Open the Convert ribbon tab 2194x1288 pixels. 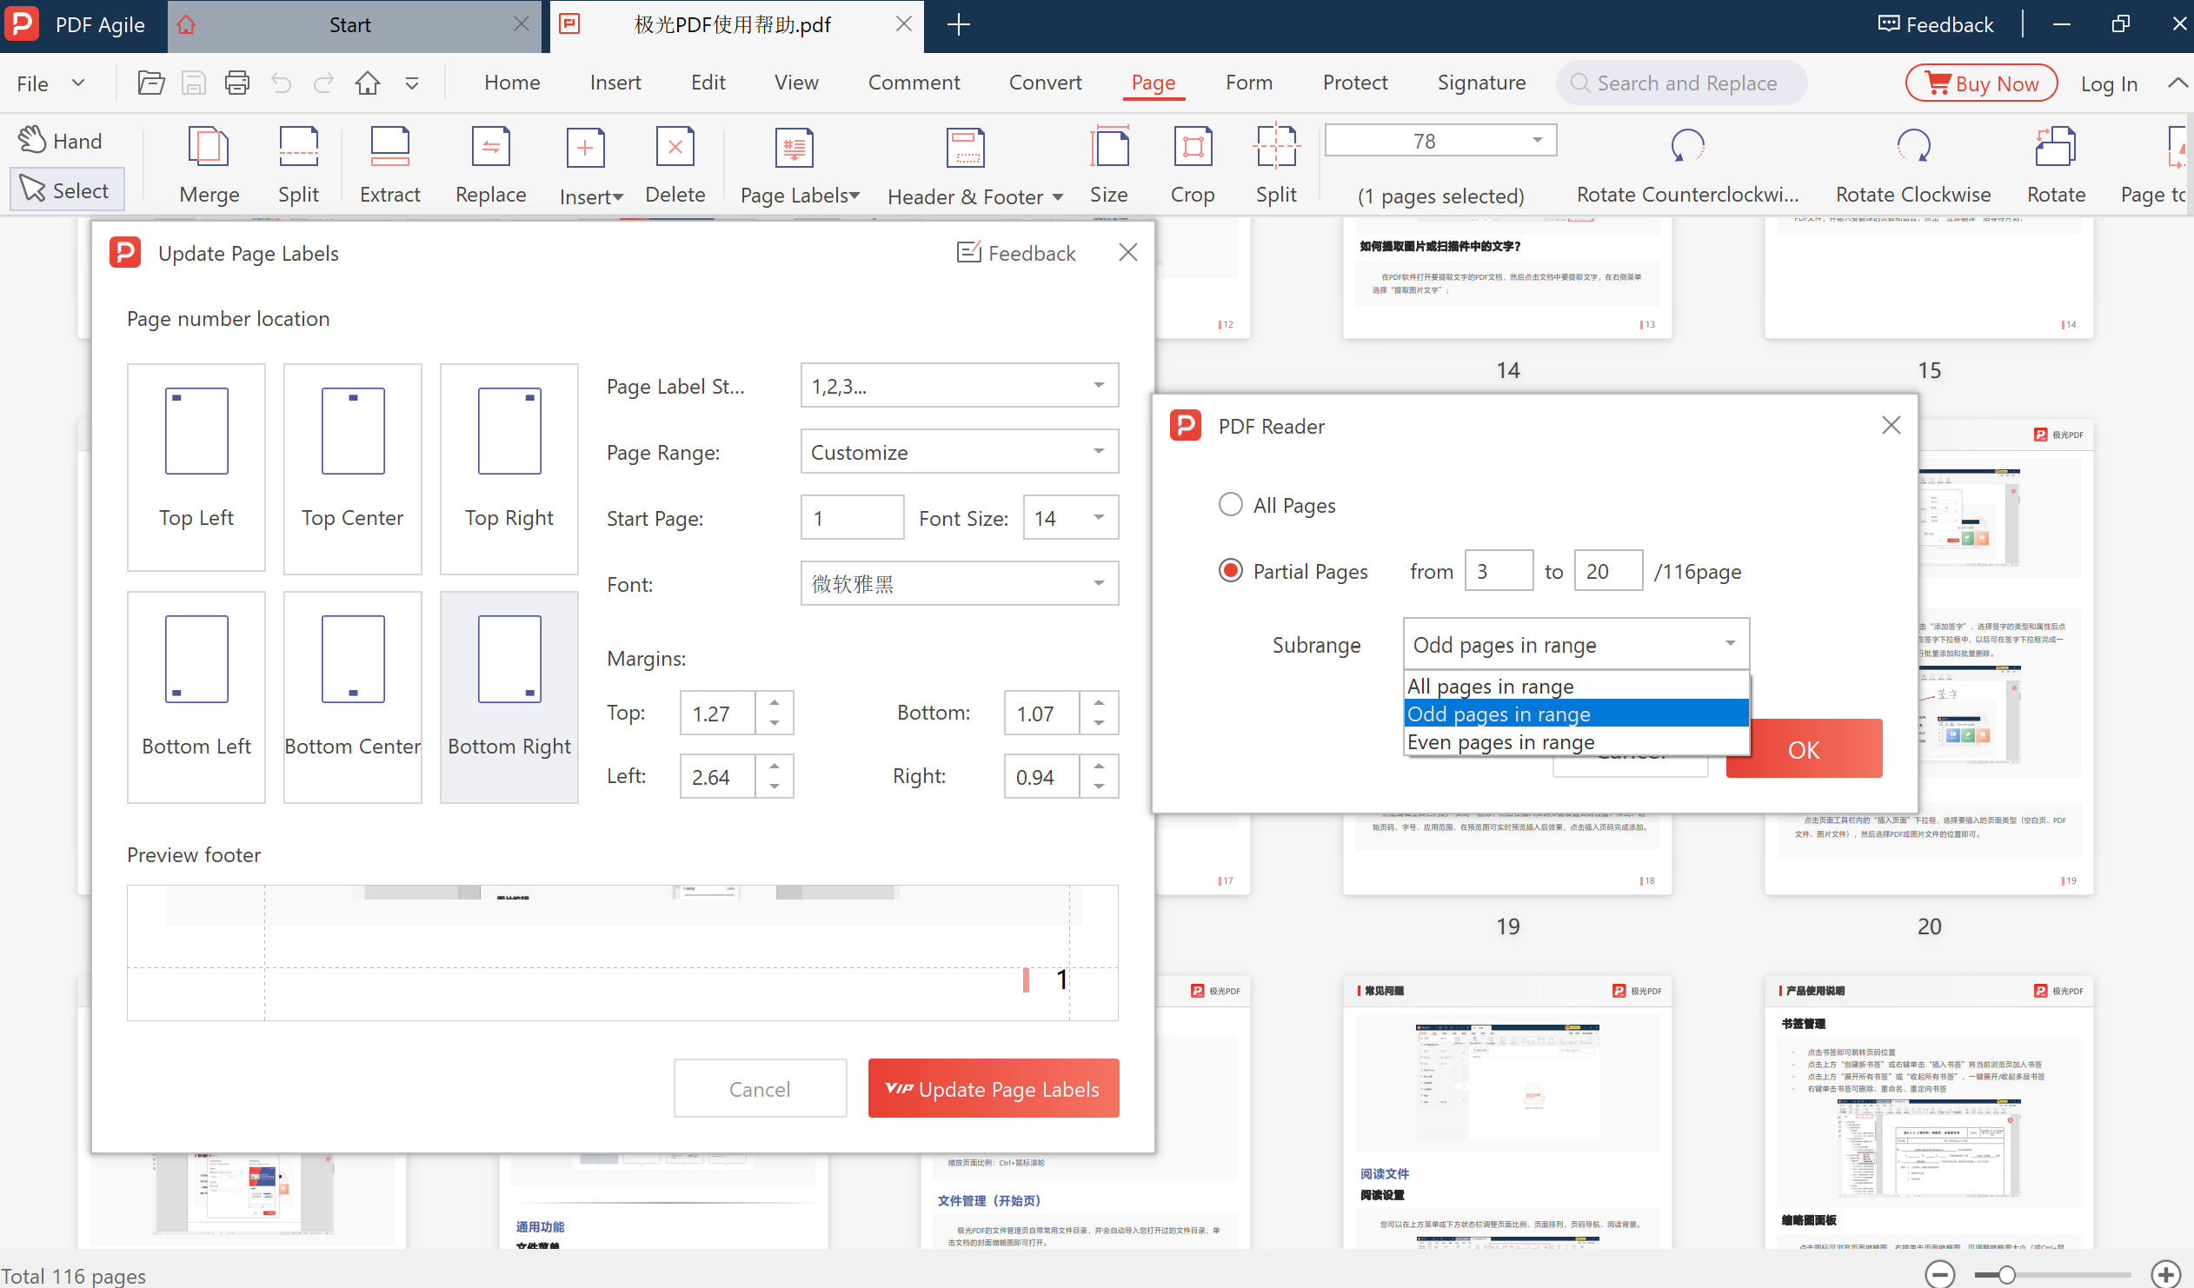coord(1045,83)
